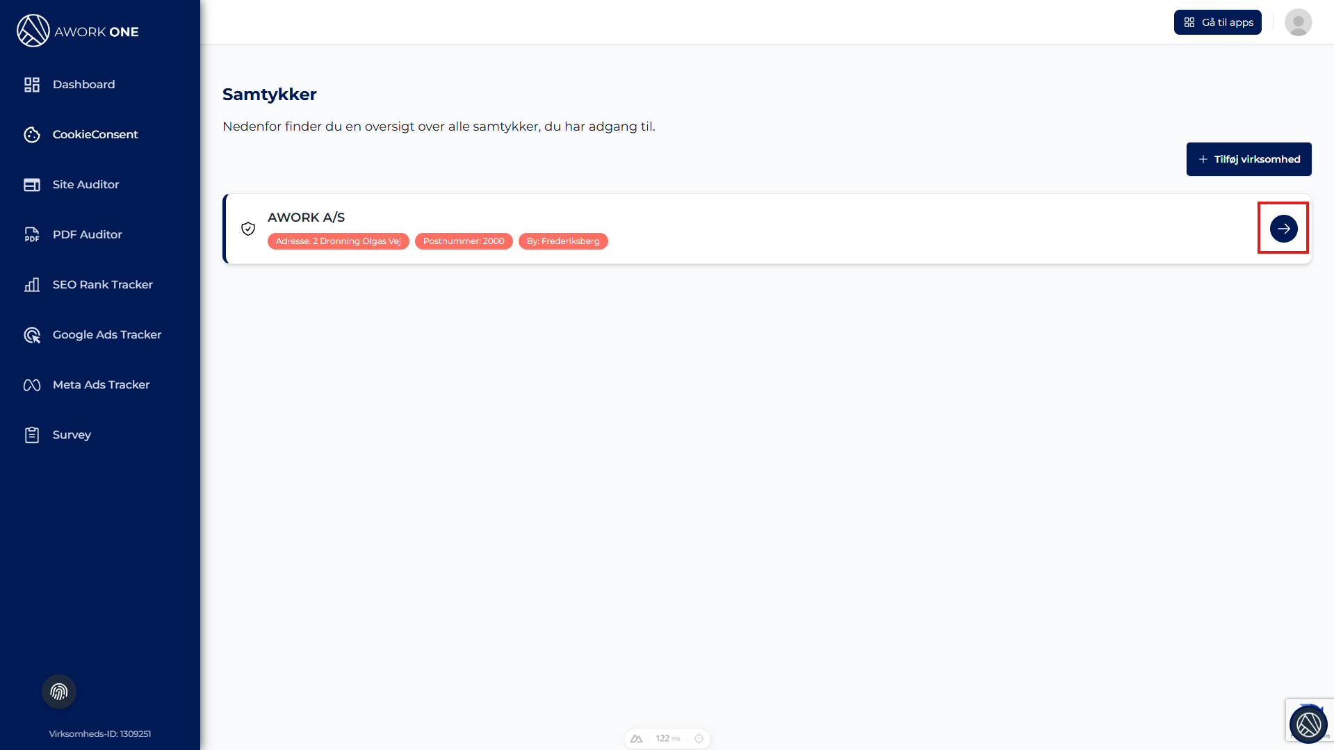Open Google Ads Tracker

106,334
